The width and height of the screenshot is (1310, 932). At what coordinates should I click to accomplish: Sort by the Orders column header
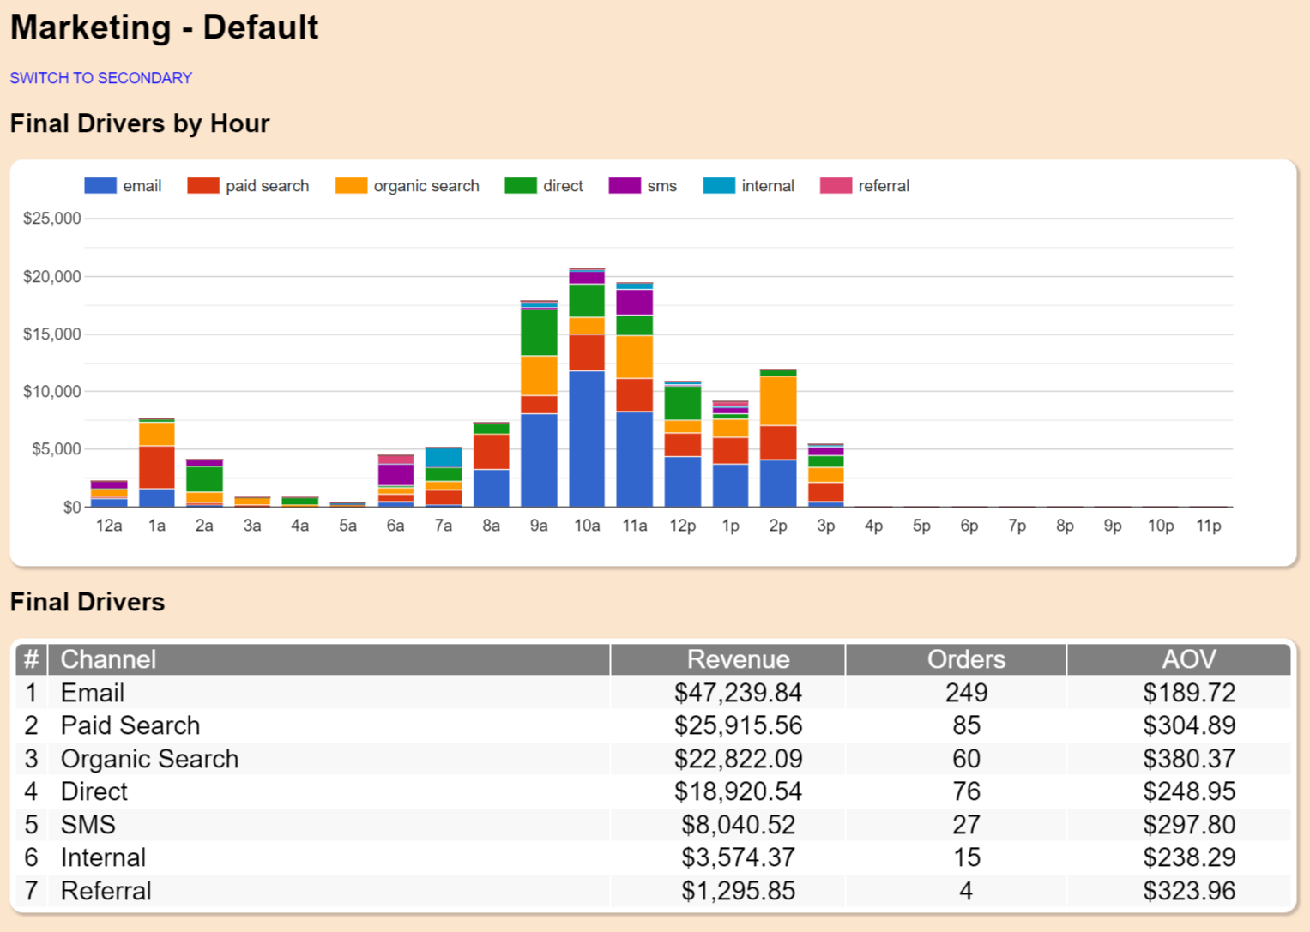[x=957, y=659]
